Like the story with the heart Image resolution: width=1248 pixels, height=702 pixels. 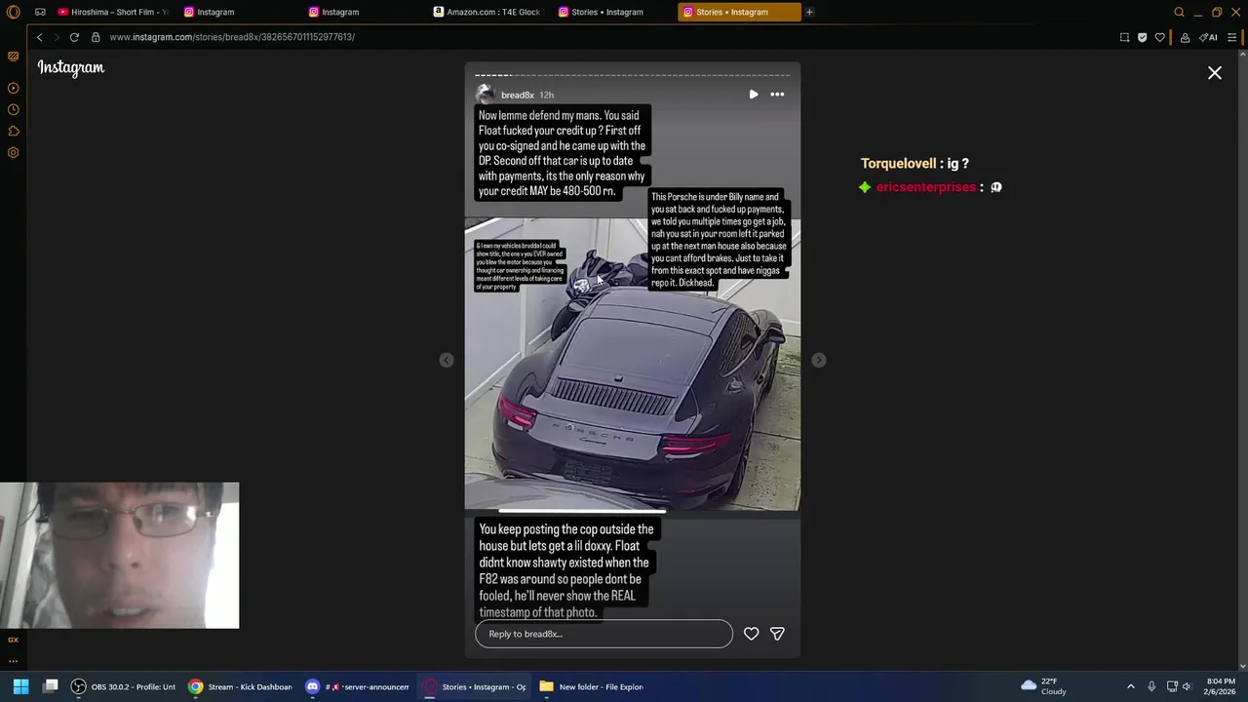pyautogui.click(x=752, y=634)
